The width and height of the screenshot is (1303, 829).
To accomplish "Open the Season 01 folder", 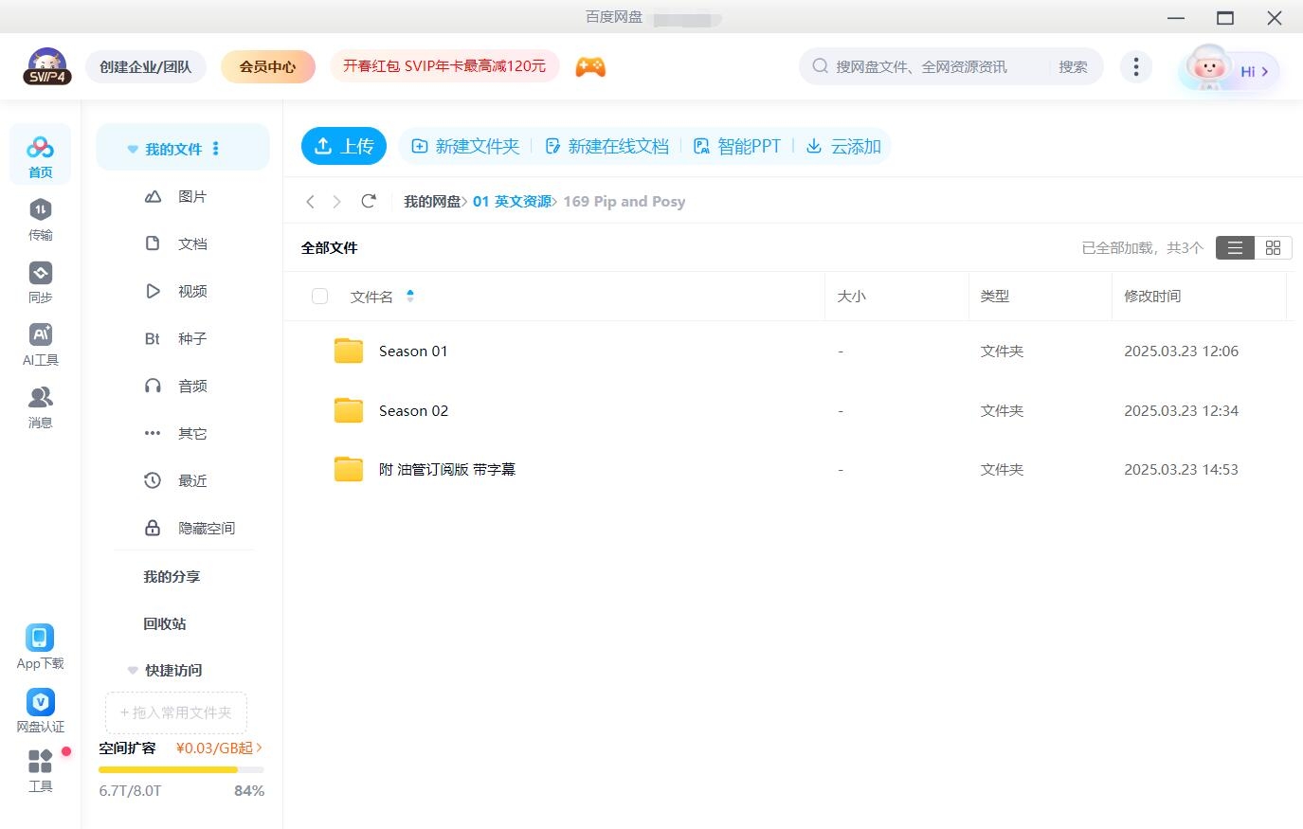I will [x=413, y=351].
